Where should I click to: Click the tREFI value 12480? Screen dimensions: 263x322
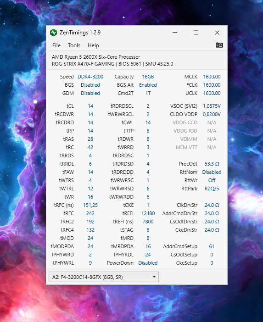(148, 213)
